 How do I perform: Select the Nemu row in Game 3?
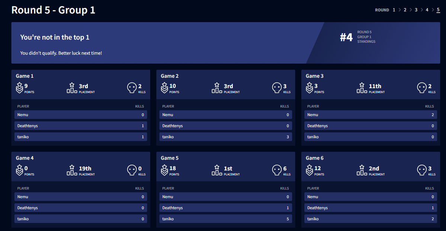point(370,115)
